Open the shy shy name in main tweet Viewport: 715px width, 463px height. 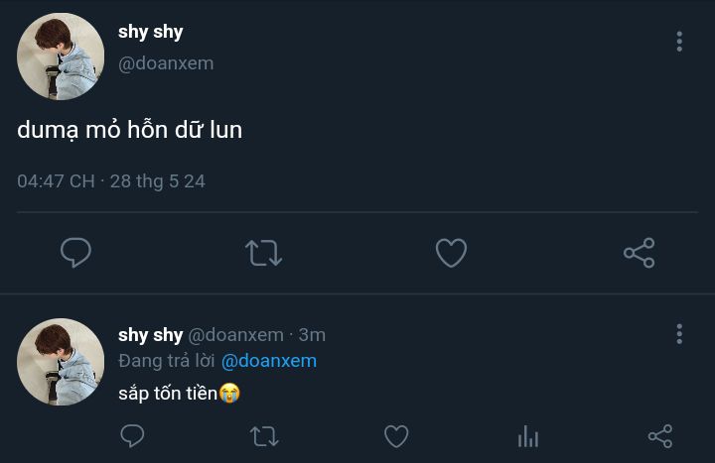(x=151, y=32)
